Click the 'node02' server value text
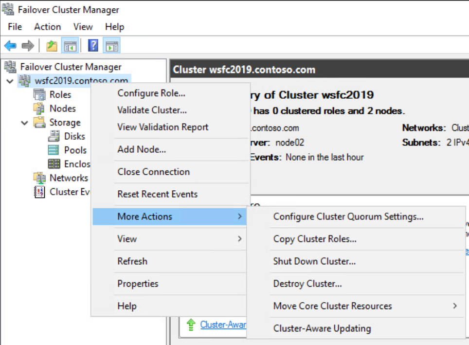Image resolution: width=469 pixels, height=345 pixels. point(289,143)
